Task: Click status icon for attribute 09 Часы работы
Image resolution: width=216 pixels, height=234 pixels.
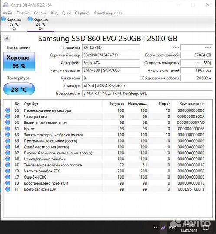Action: (x=8, y=117)
